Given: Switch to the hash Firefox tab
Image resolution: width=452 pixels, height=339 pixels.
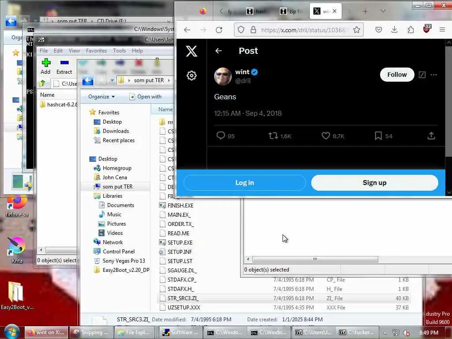Looking at the screenshot, I should (x=258, y=11).
